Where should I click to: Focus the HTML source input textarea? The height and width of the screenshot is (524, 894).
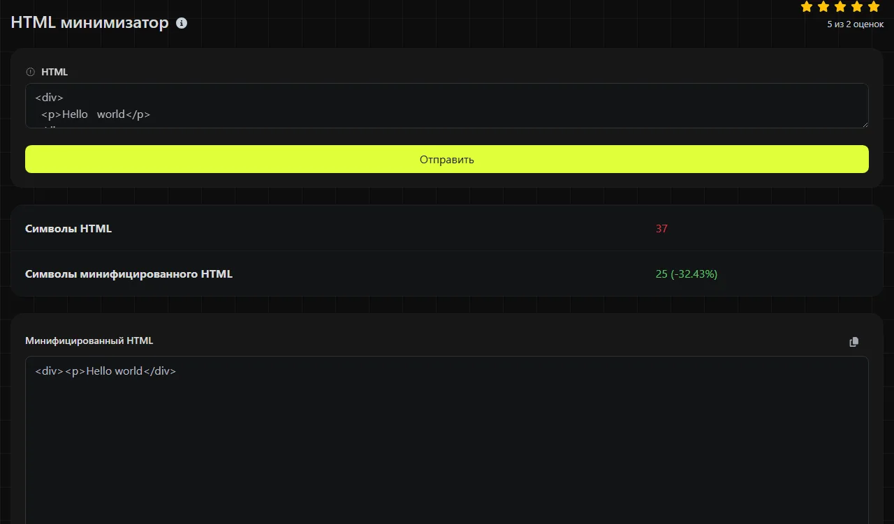447,106
